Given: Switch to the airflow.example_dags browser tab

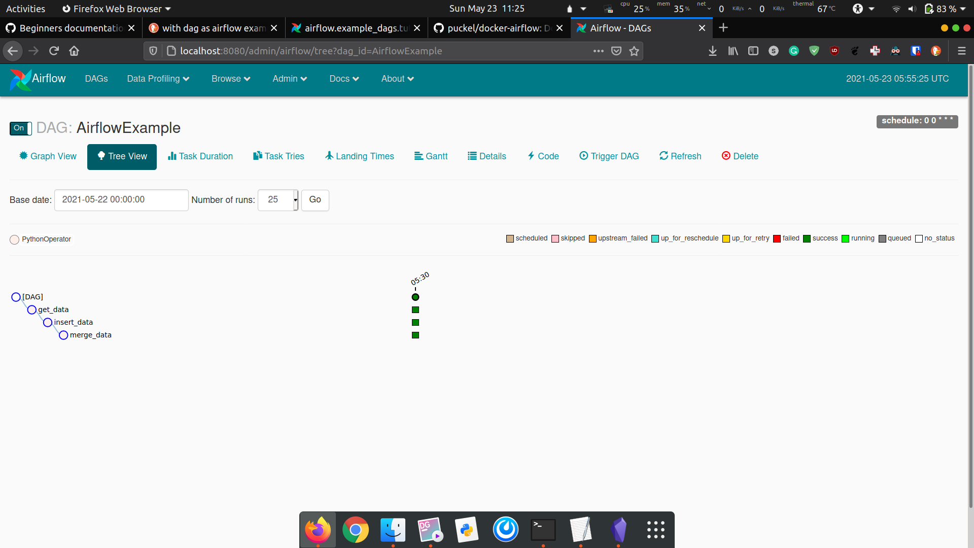Looking at the screenshot, I should [356, 28].
